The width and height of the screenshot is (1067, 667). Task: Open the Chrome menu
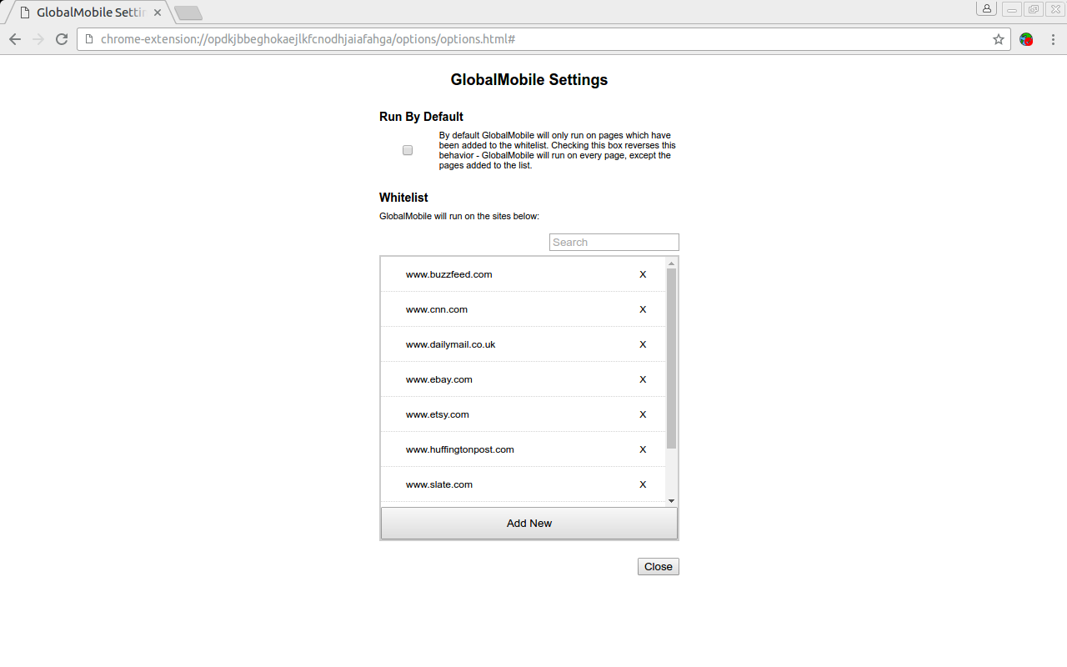point(1052,39)
